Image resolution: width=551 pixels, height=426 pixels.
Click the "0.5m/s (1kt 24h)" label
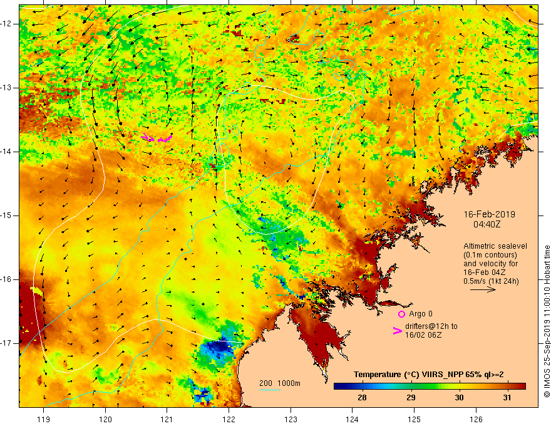491,281
